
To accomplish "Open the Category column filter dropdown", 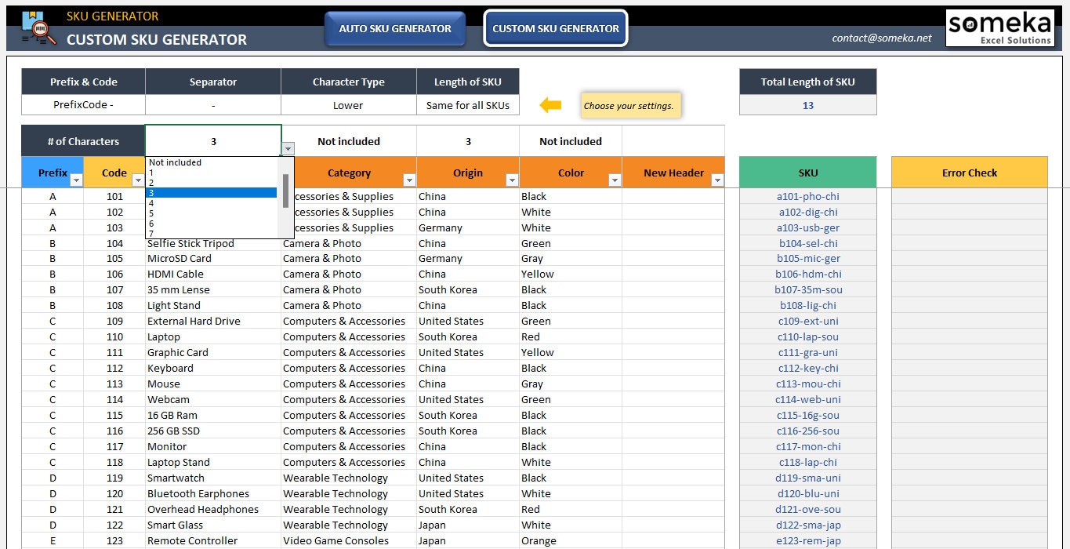I will [409, 180].
